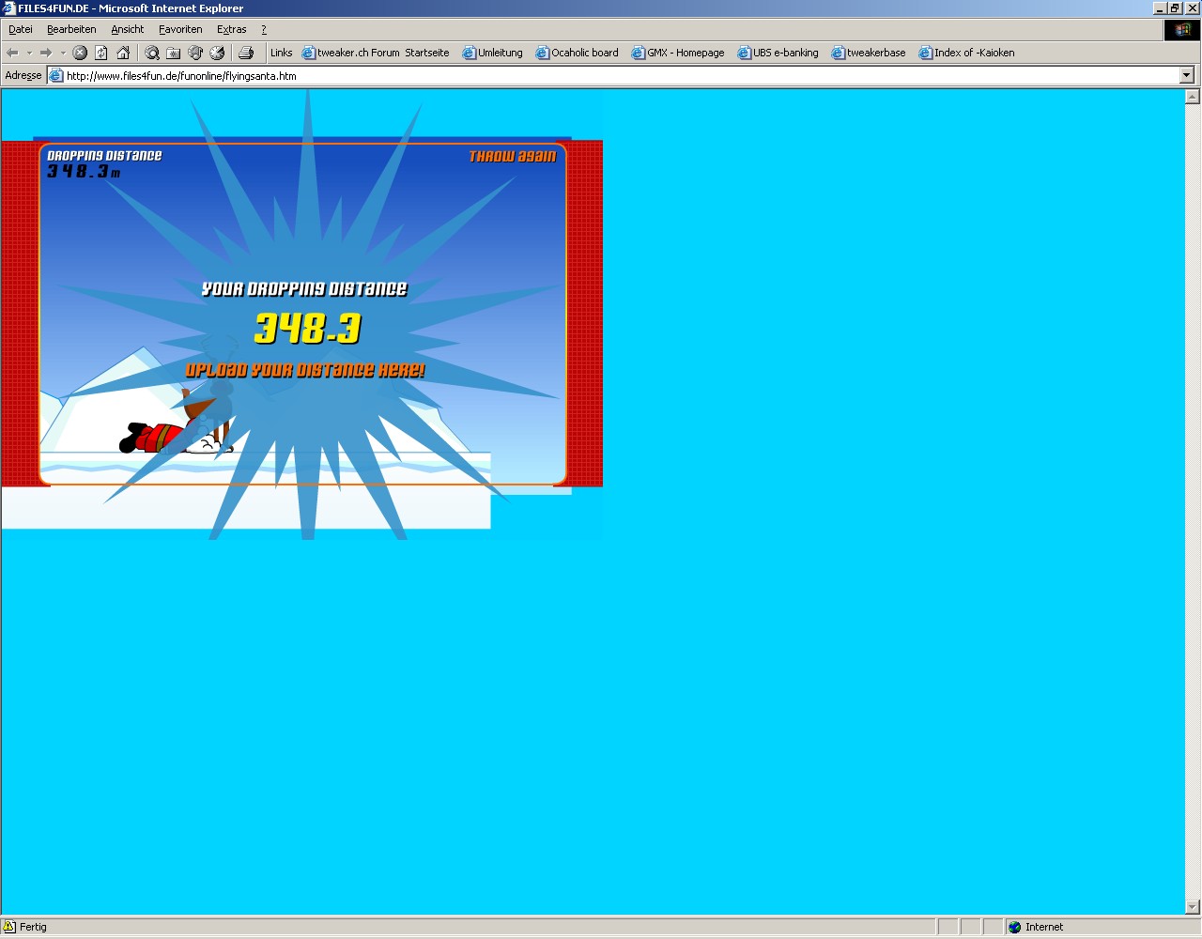Screen dimensions: 1202x939
Task: Open the Favoriten menu
Action: tap(180, 29)
